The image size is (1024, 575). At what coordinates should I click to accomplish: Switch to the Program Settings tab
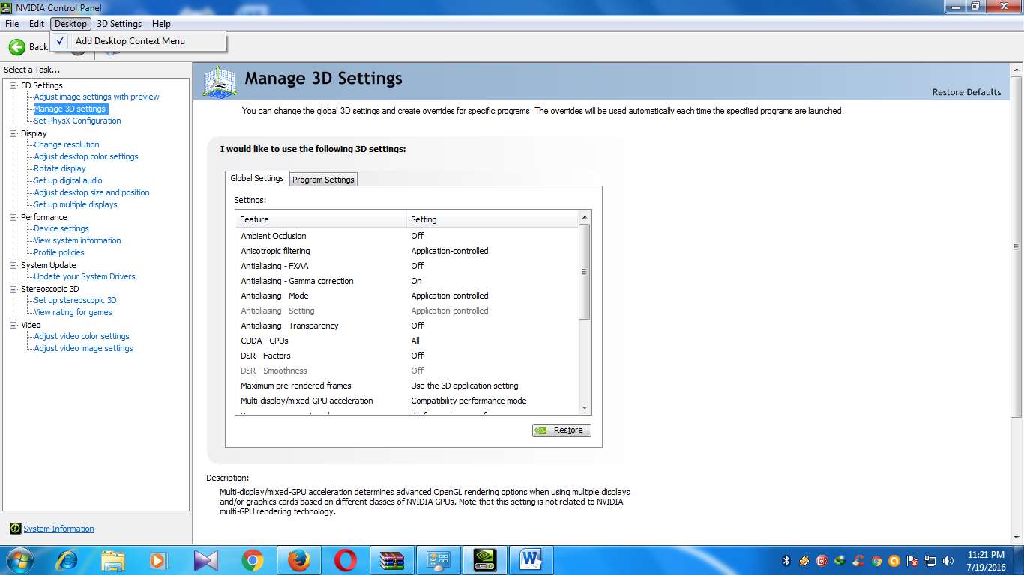323,180
